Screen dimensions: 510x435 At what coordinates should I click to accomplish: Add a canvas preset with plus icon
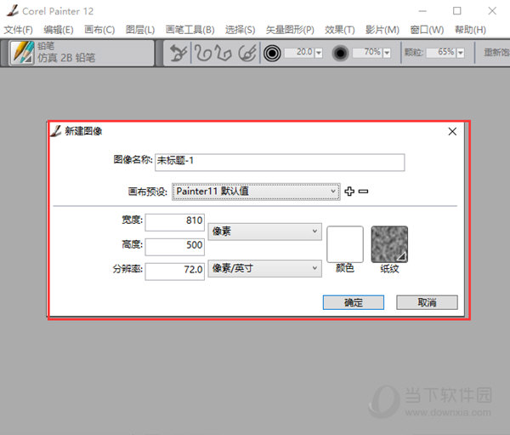tap(349, 191)
